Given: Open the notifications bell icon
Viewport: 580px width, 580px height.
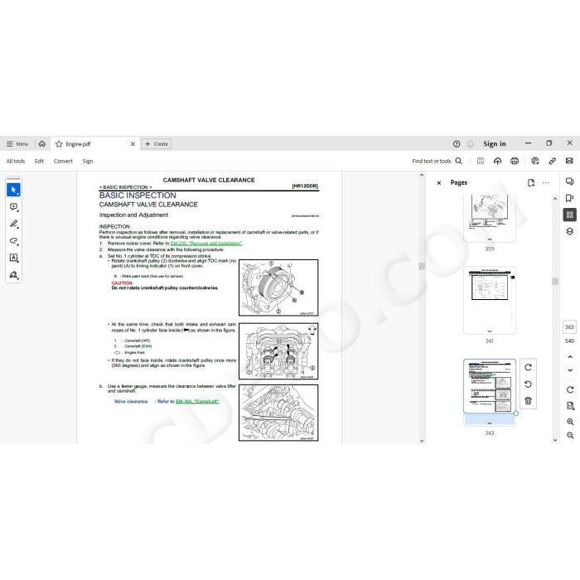Looking at the screenshot, I should [x=470, y=144].
